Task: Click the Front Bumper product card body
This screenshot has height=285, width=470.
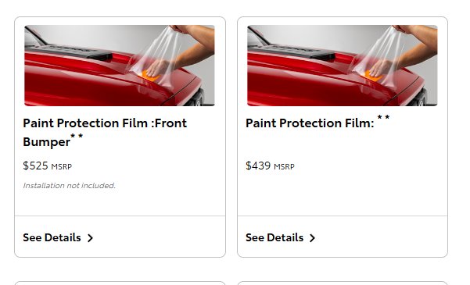Action: tap(120, 137)
